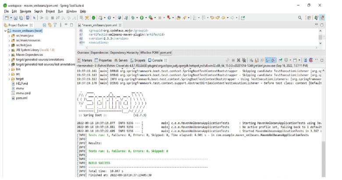Click the Relaunch boot dashboard green icon
Viewport: 342px width, 180px height.
coord(93,18)
